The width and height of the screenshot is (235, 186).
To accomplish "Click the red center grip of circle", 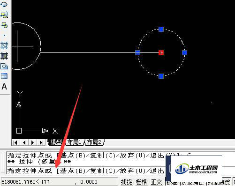I will pos(161,52).
